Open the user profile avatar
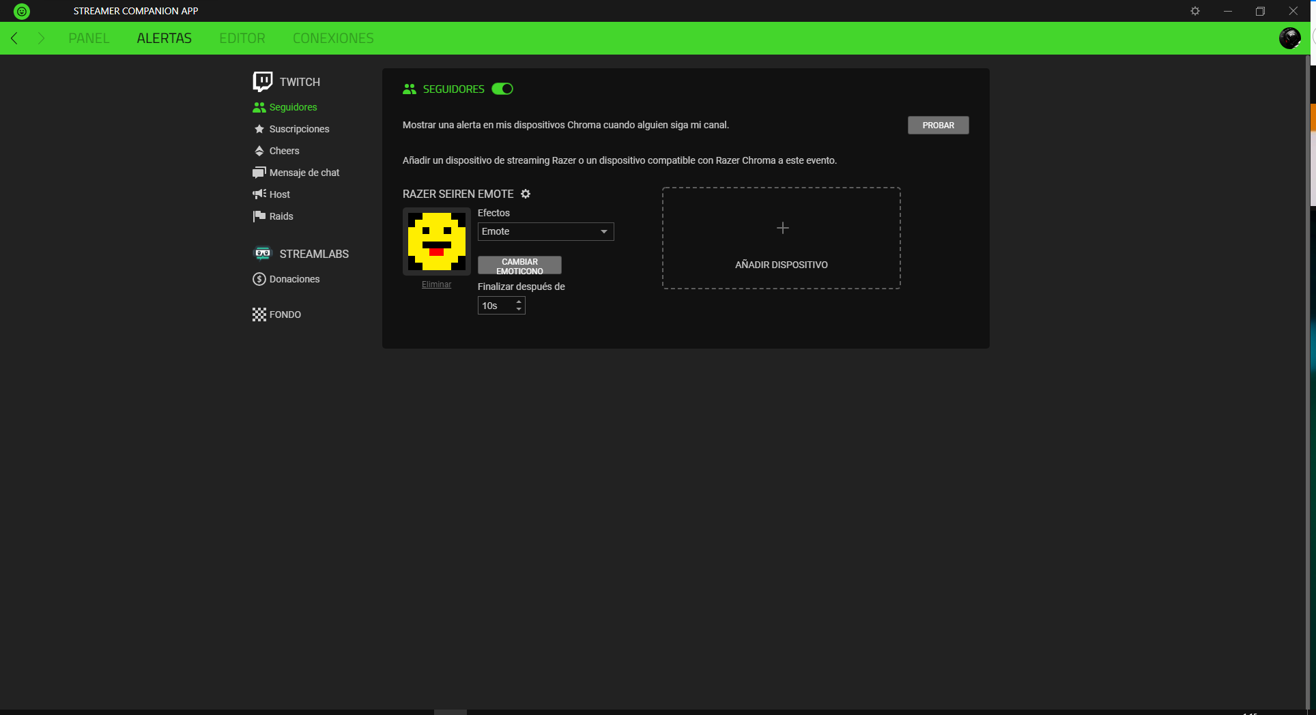Screen dimensions: 1316x715 click(1289, 38)
